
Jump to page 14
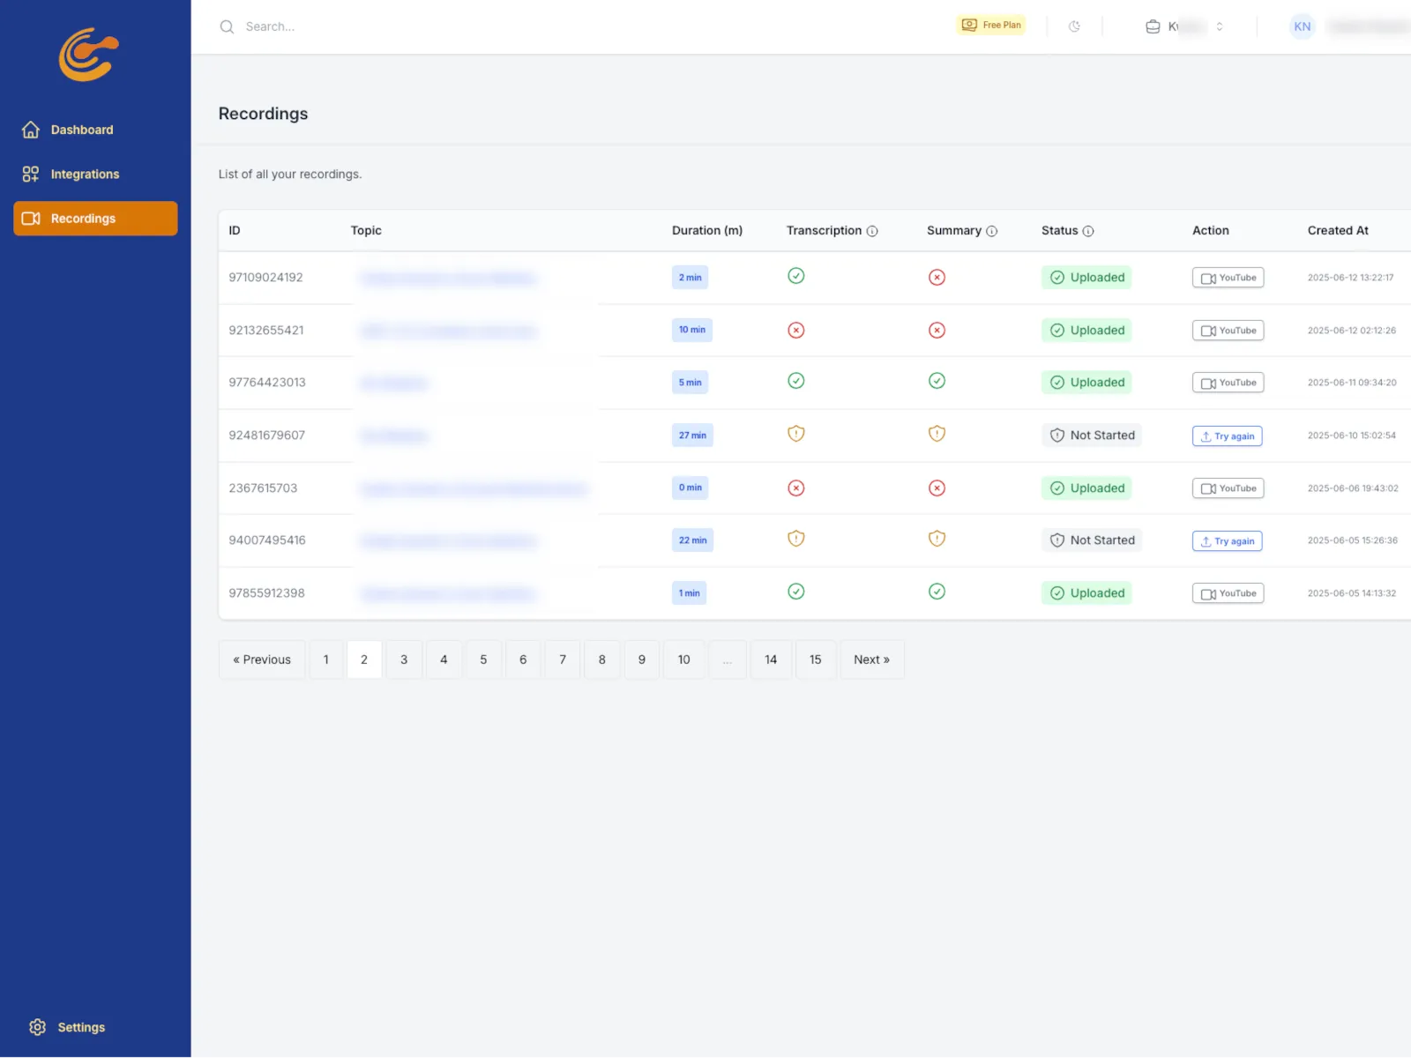pos(771,659)
